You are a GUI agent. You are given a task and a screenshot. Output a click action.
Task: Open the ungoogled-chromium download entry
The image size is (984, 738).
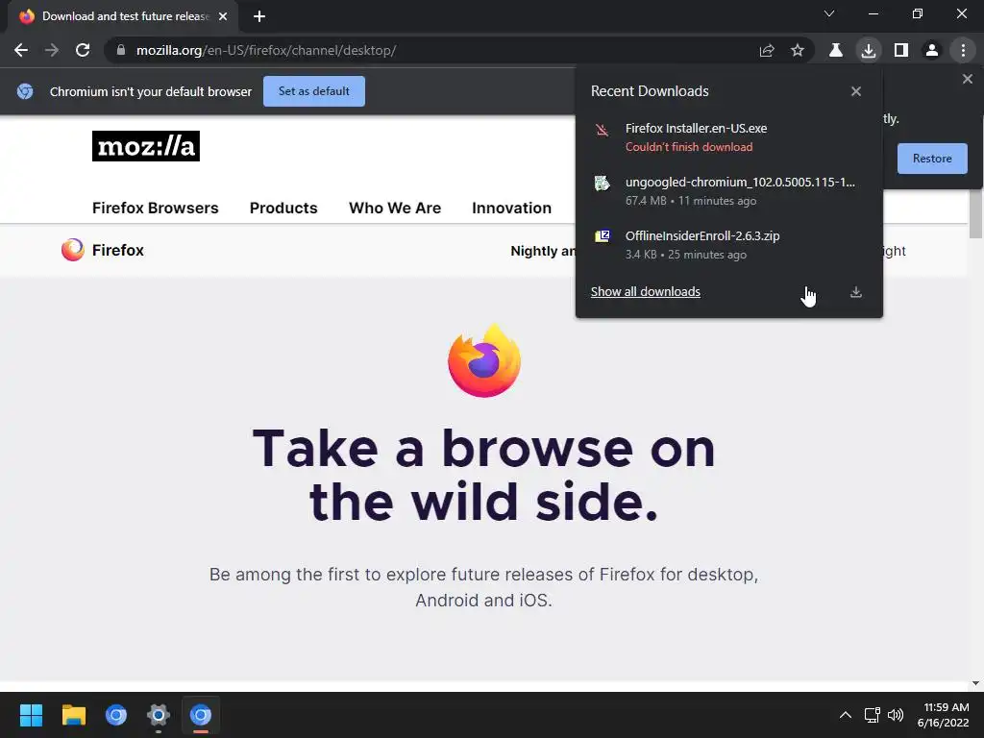pos(728,191)
